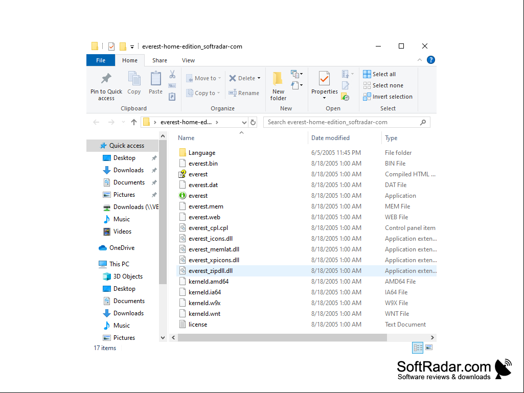
Task: Click the search magnifier icon
Action: (423, 122)
